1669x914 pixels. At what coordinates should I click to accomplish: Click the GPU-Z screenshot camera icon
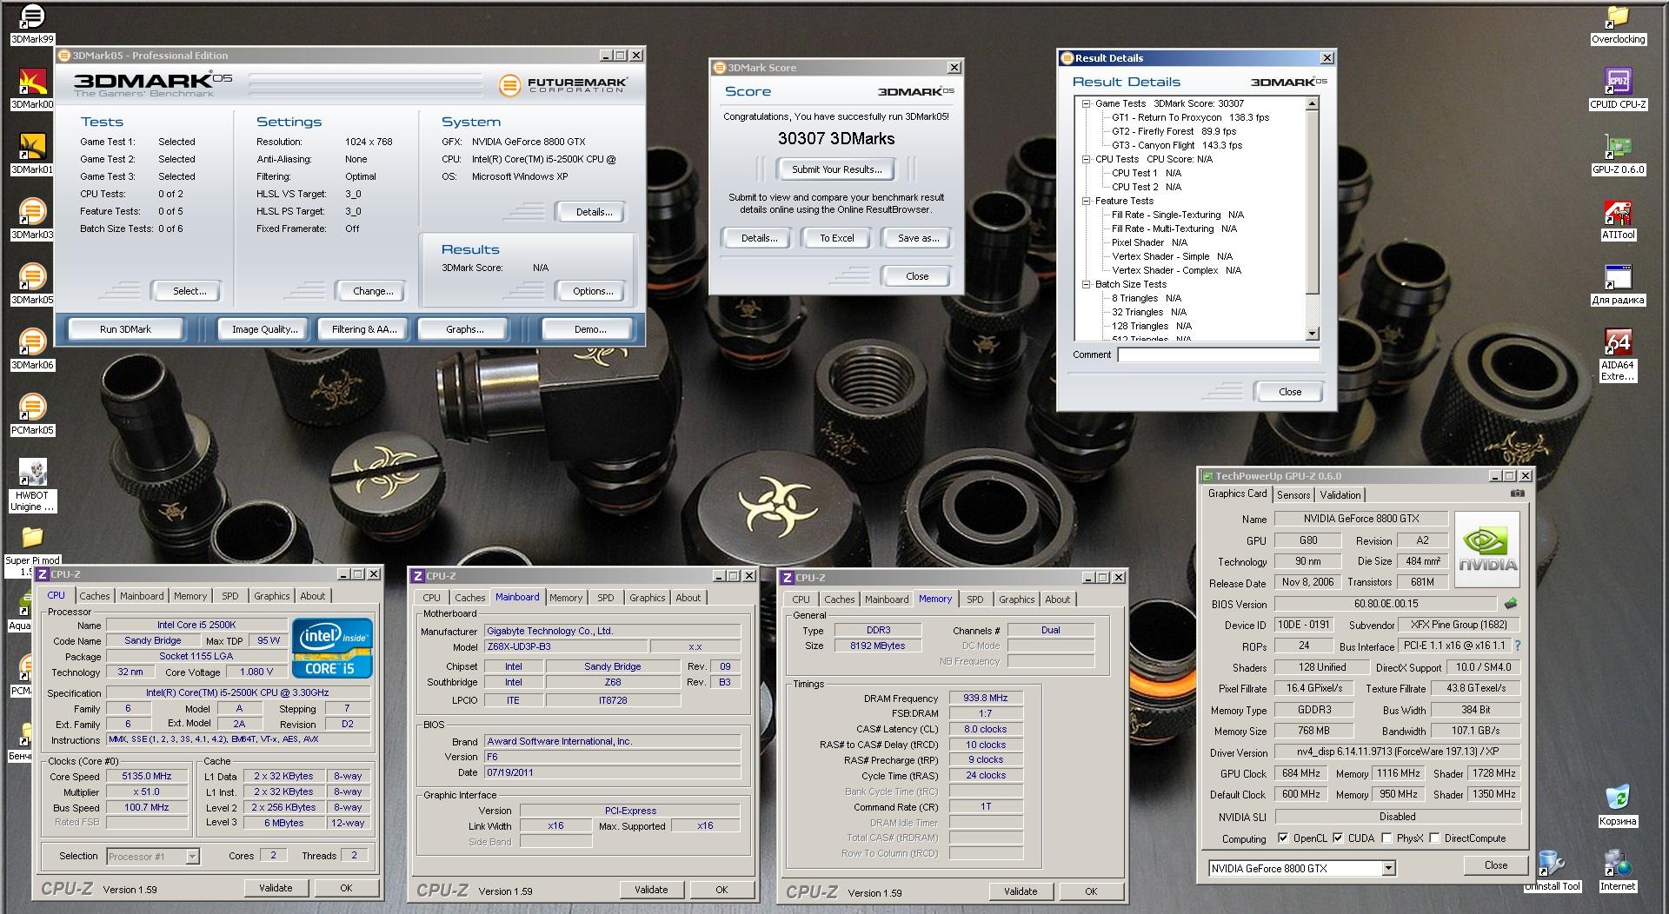(x=1517, y=493)
